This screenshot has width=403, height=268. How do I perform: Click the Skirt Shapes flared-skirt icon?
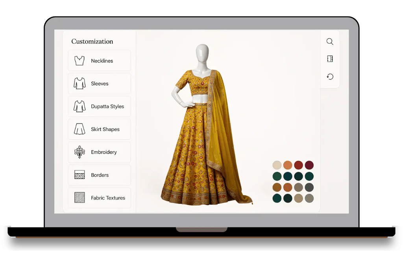[x=79, y=129]
